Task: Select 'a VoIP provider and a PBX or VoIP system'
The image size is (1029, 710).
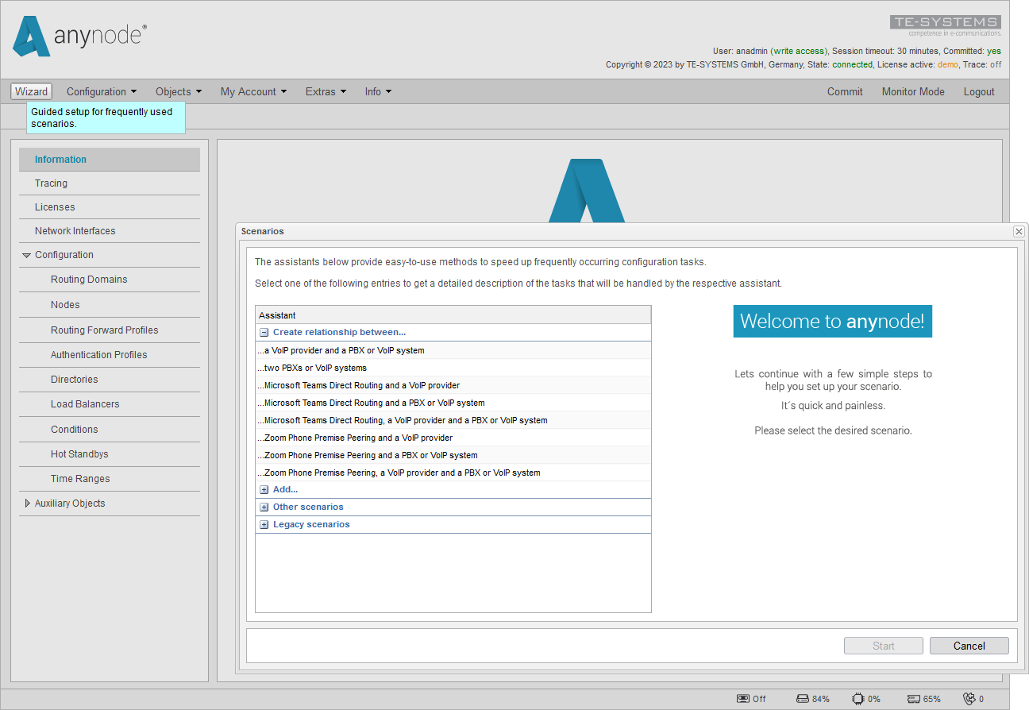Action: (453, 350)
